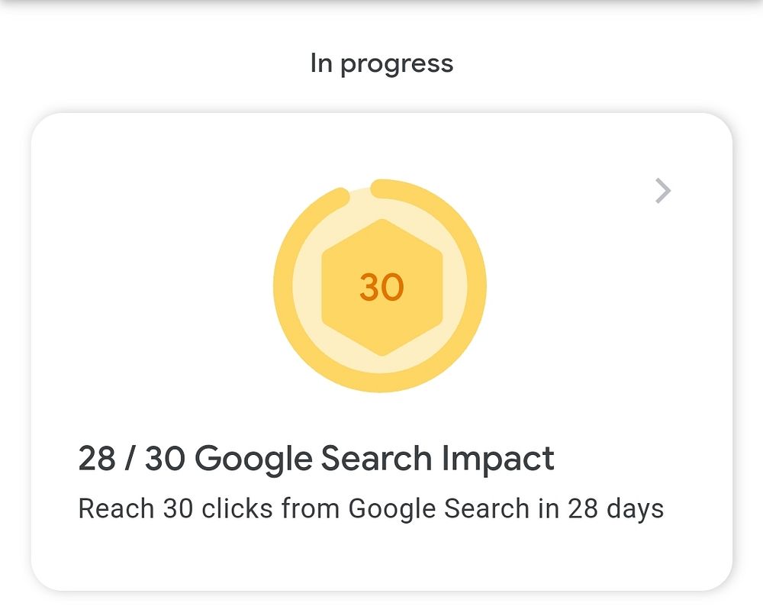Click the word 'progress' in the heading
Viewport: 763px width, 616px height.
pos(397,64)
